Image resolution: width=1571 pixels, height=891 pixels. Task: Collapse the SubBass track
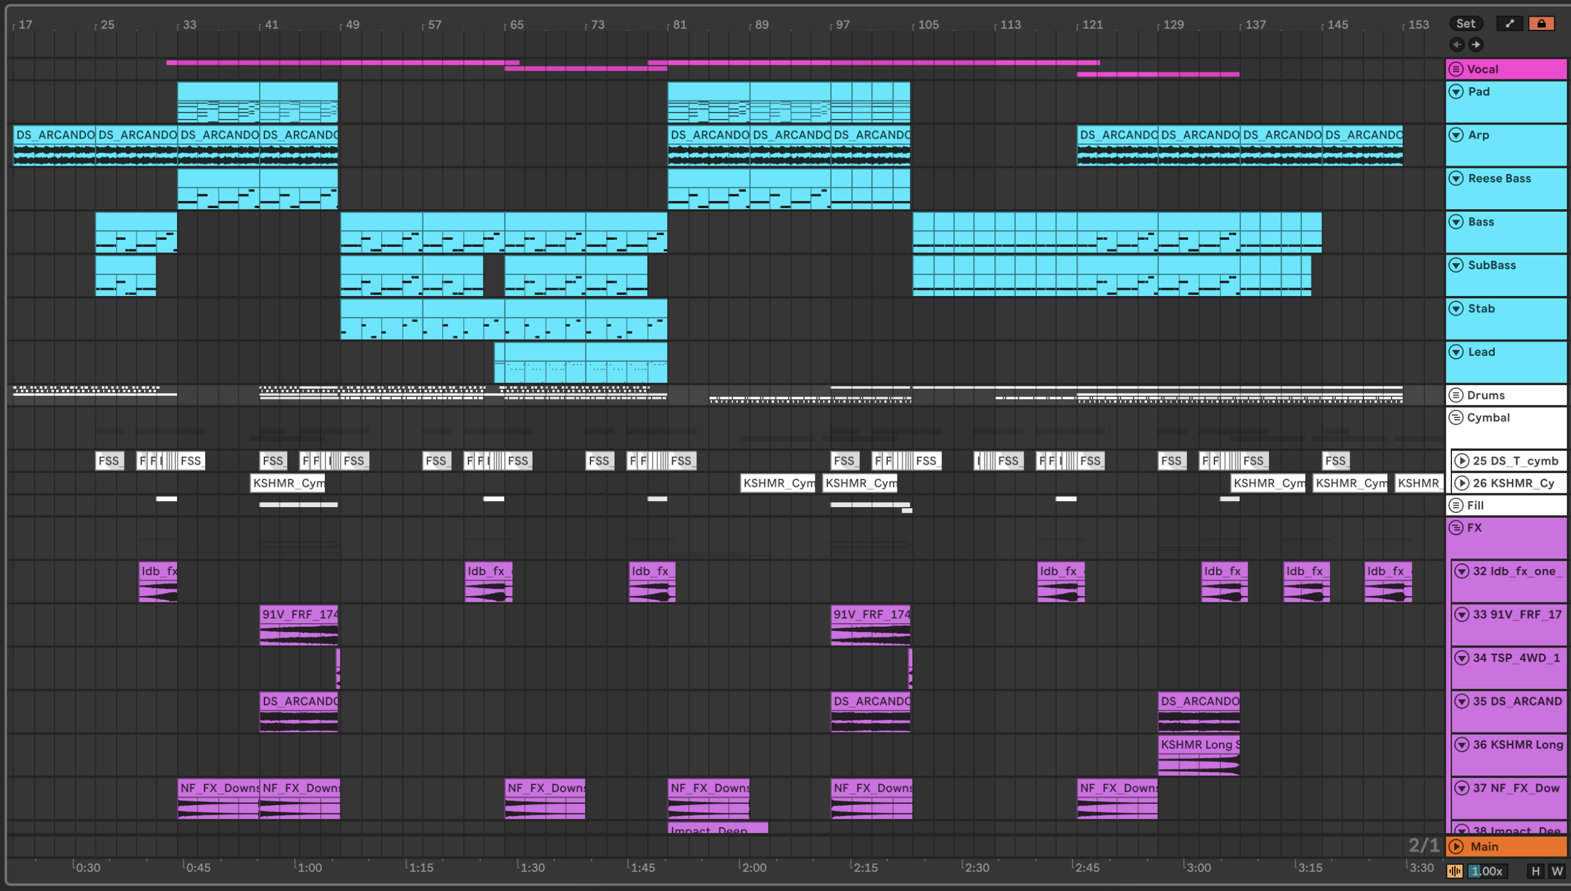coord(1457,265)
